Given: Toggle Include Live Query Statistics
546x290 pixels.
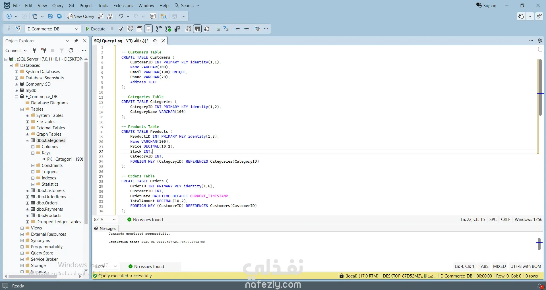Looking at the screenshot, I should [x=168, y=29].
